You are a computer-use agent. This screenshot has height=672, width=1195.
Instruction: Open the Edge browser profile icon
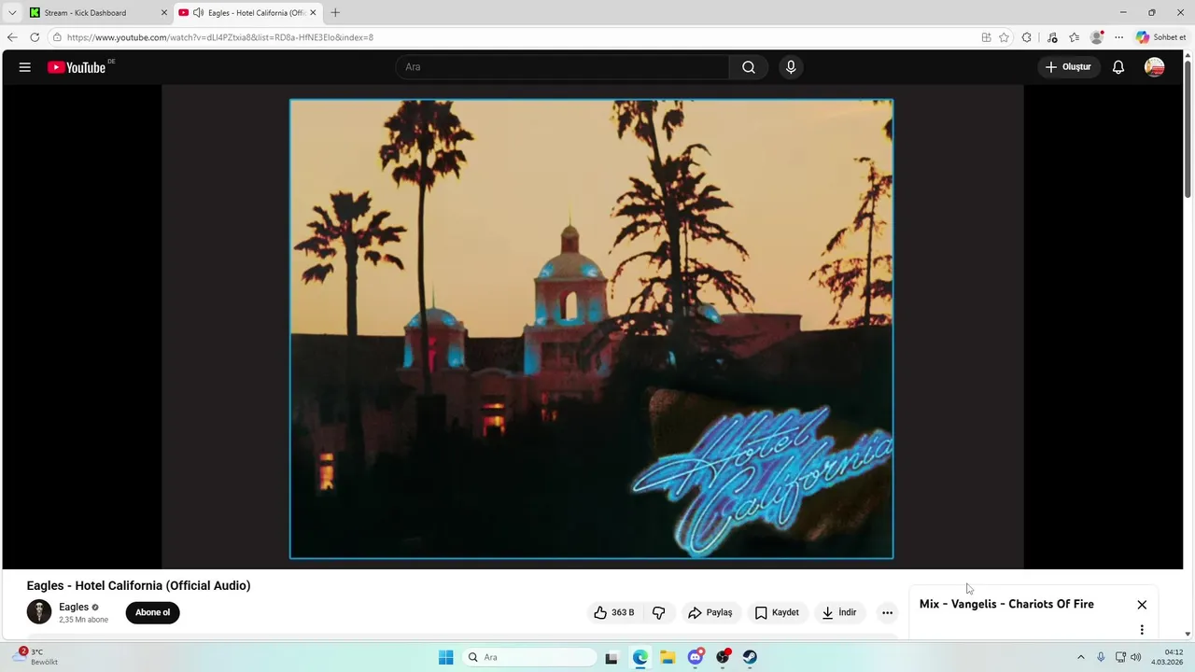1097,37
